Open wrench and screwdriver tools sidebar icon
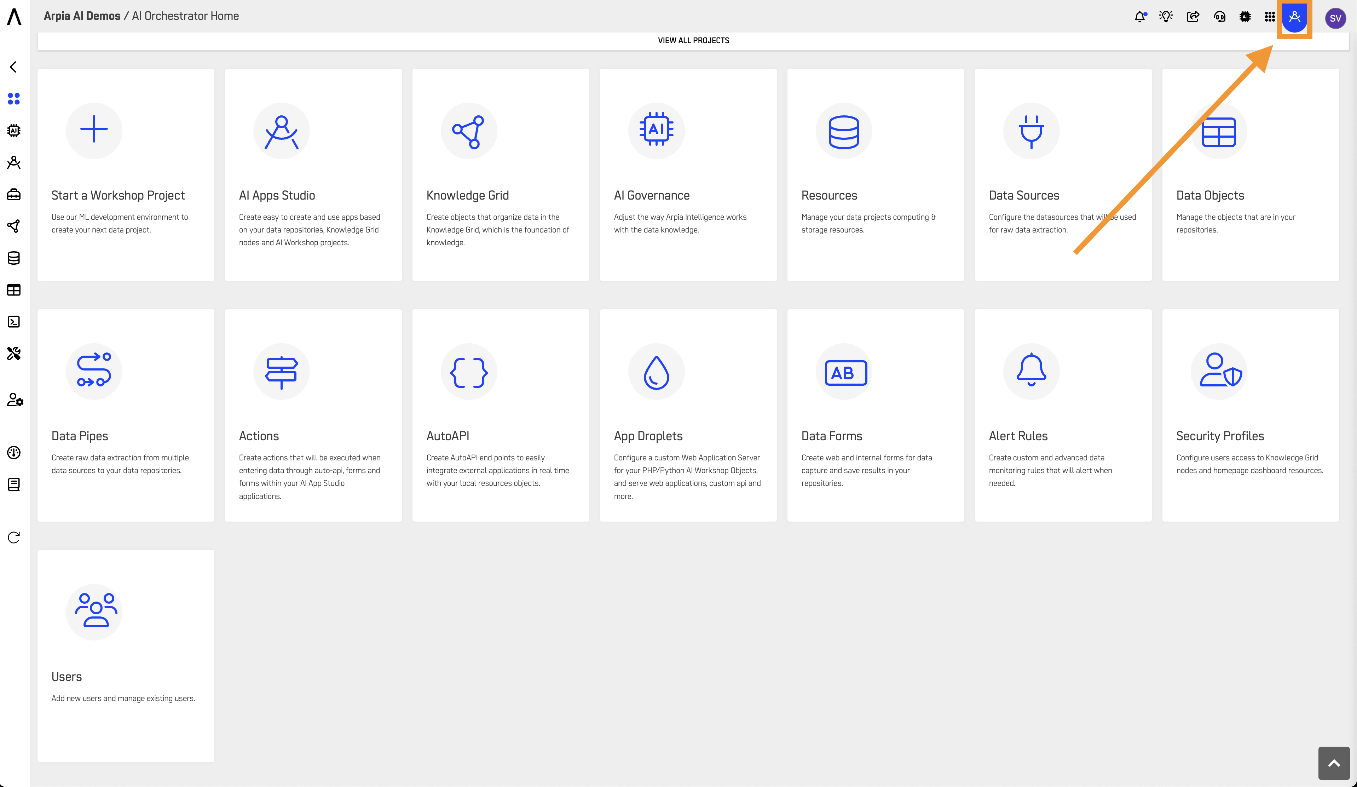This screenshot has width=1357, height=787. [14, 354]
